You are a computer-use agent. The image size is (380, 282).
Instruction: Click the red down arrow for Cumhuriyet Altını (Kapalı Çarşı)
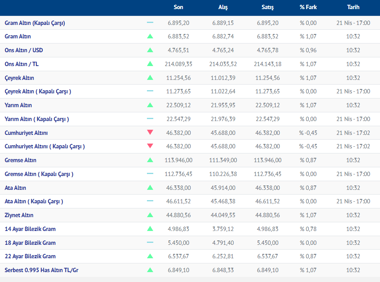[x=150, y=146]
